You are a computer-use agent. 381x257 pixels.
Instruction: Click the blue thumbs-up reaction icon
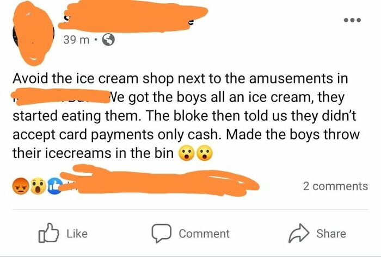pyautogui.click(x=54, y=186)
